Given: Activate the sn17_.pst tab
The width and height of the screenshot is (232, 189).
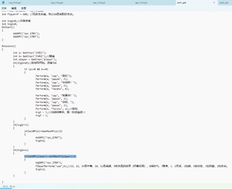Looking at the screenshot, I should [x=182, y=3].
